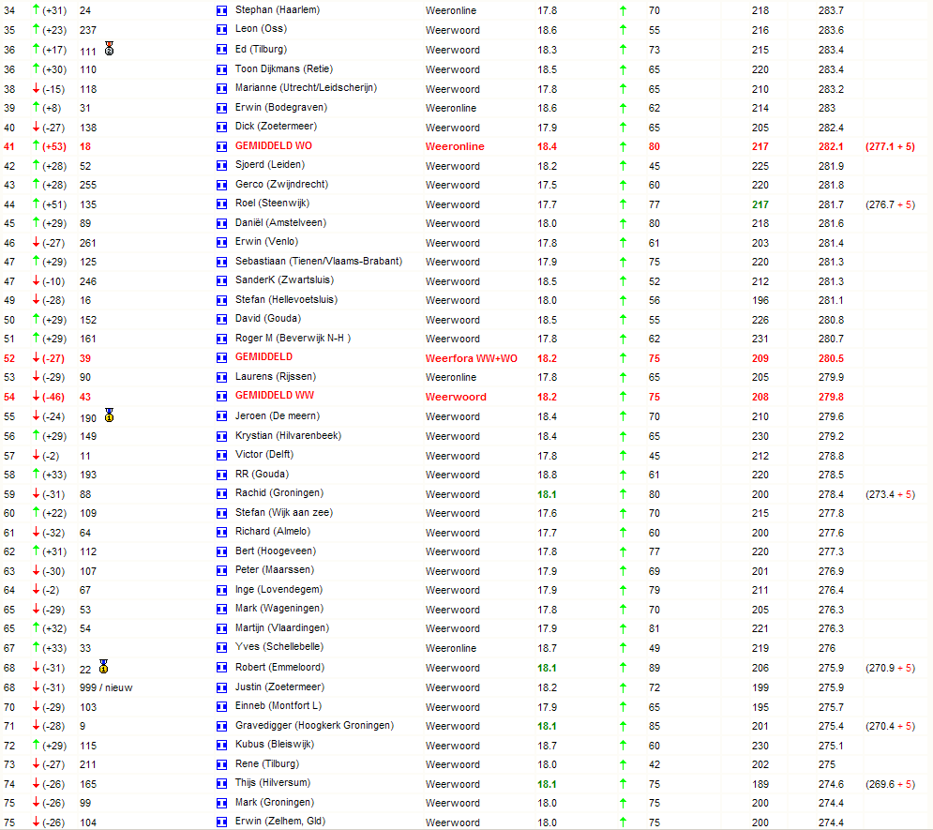Click the gold medal icon in the Robert (Emmeloord) row
The width and height of the screenshot is (933, 830).
tap(103, 667)
